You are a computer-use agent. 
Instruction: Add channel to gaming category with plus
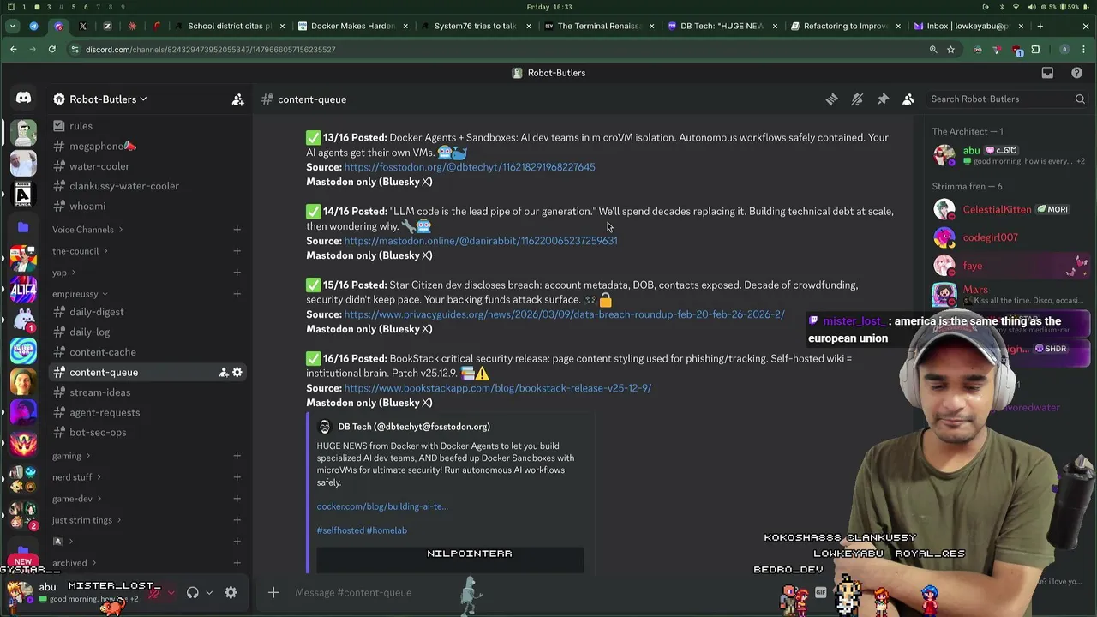click(237, 456)
